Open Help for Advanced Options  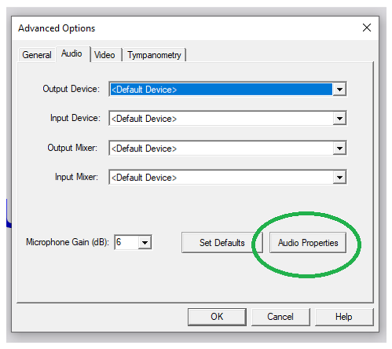pyautogui.click(x=344, y=317)
